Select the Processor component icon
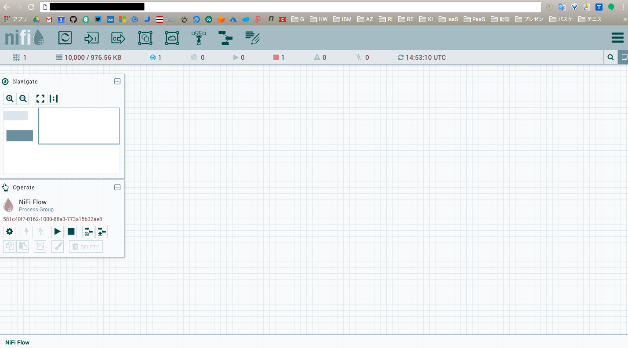Screen dimensions: 628x348 click(65, 38)
